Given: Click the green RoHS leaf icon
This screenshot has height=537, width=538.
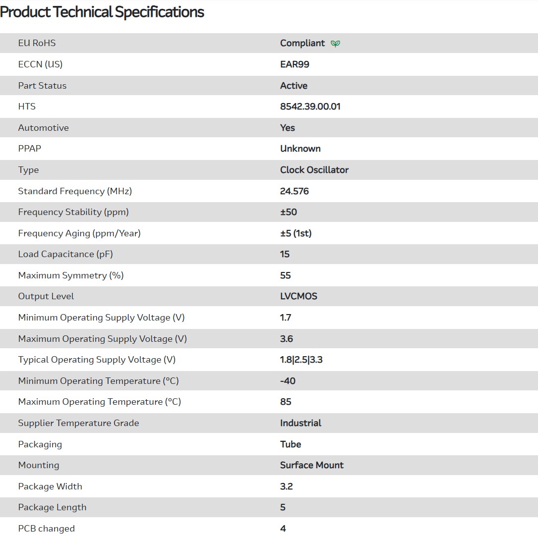Looking at the screenshot, I should (x=336, y=44).
